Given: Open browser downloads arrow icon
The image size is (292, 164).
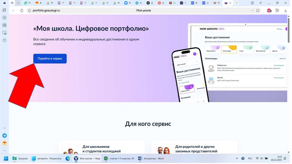Looking at the screenshot, I should click(x=285, y=11).
